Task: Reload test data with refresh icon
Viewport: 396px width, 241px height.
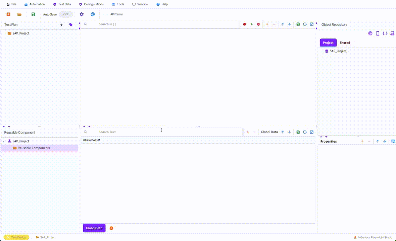Action: 305,132
